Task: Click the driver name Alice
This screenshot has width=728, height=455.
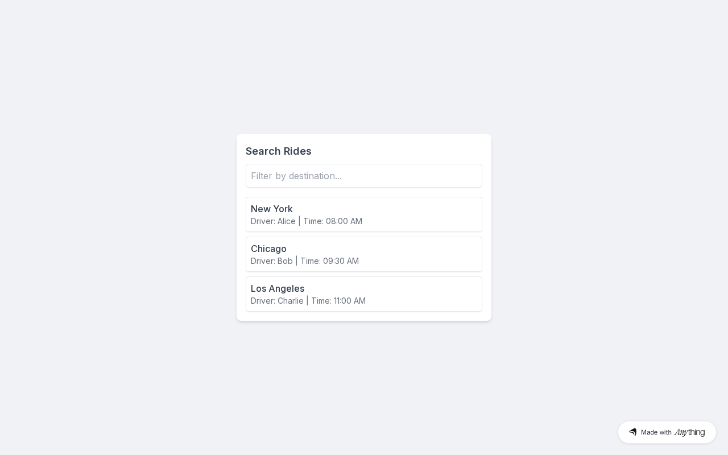Action: (287, 221)
